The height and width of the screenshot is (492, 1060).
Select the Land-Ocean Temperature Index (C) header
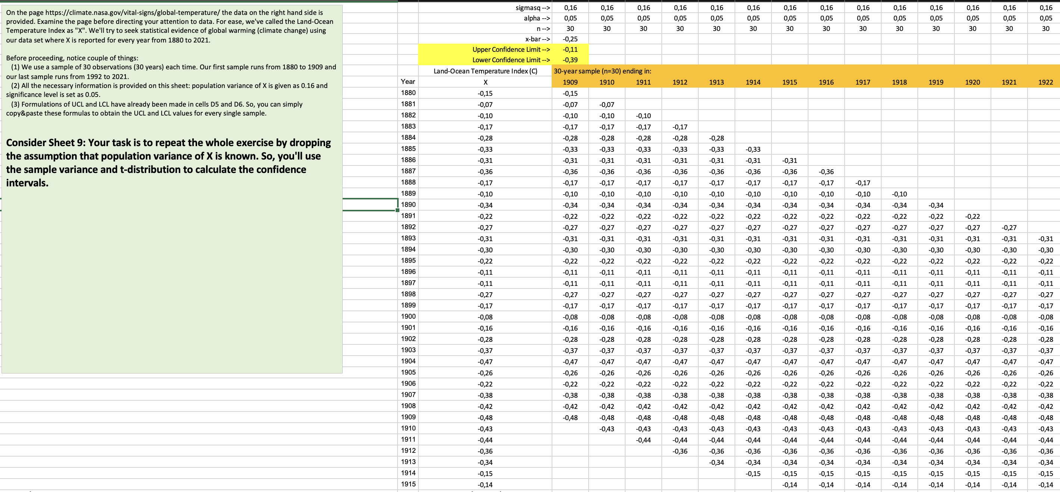click(485, 71)
